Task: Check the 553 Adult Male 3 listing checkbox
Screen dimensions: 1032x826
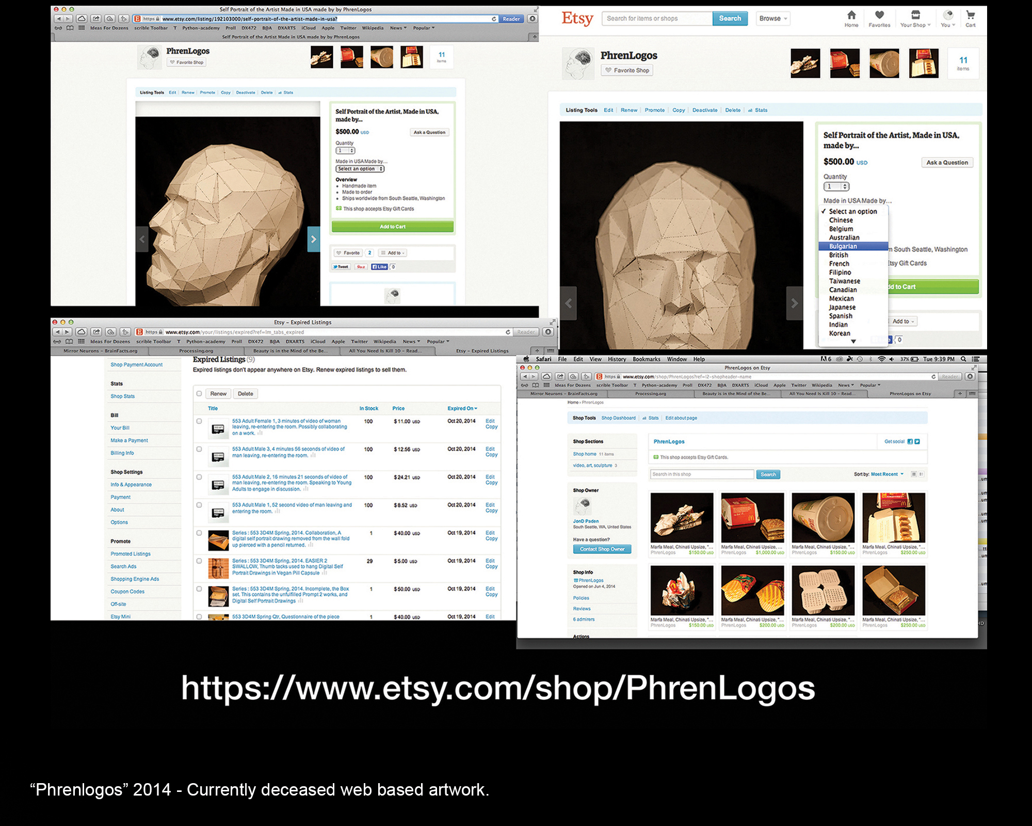Action: tap(199, 449)
